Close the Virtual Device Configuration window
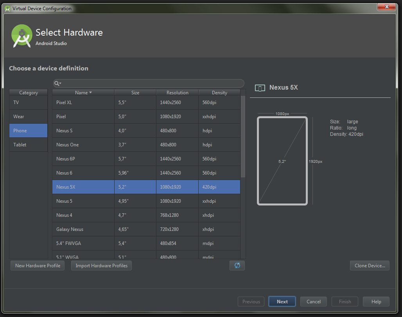Viewport: 402px width, 317px height. [x=387, y=7]
